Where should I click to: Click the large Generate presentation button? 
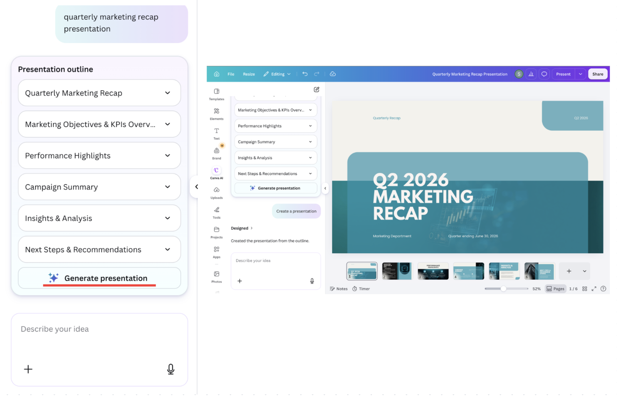(x=100, y=278)
